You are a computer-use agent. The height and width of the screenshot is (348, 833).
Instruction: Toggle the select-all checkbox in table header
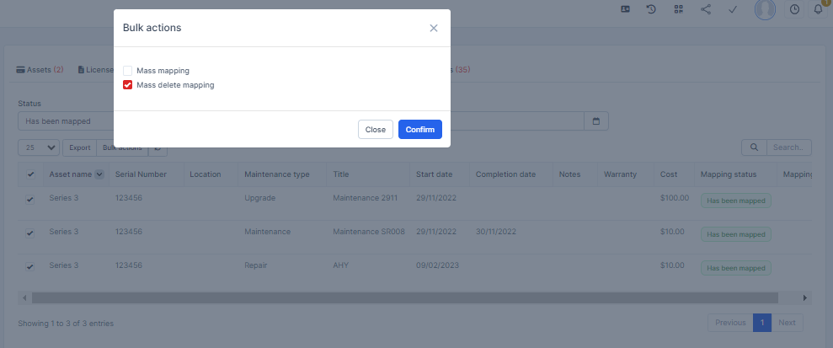click(31, 174)
